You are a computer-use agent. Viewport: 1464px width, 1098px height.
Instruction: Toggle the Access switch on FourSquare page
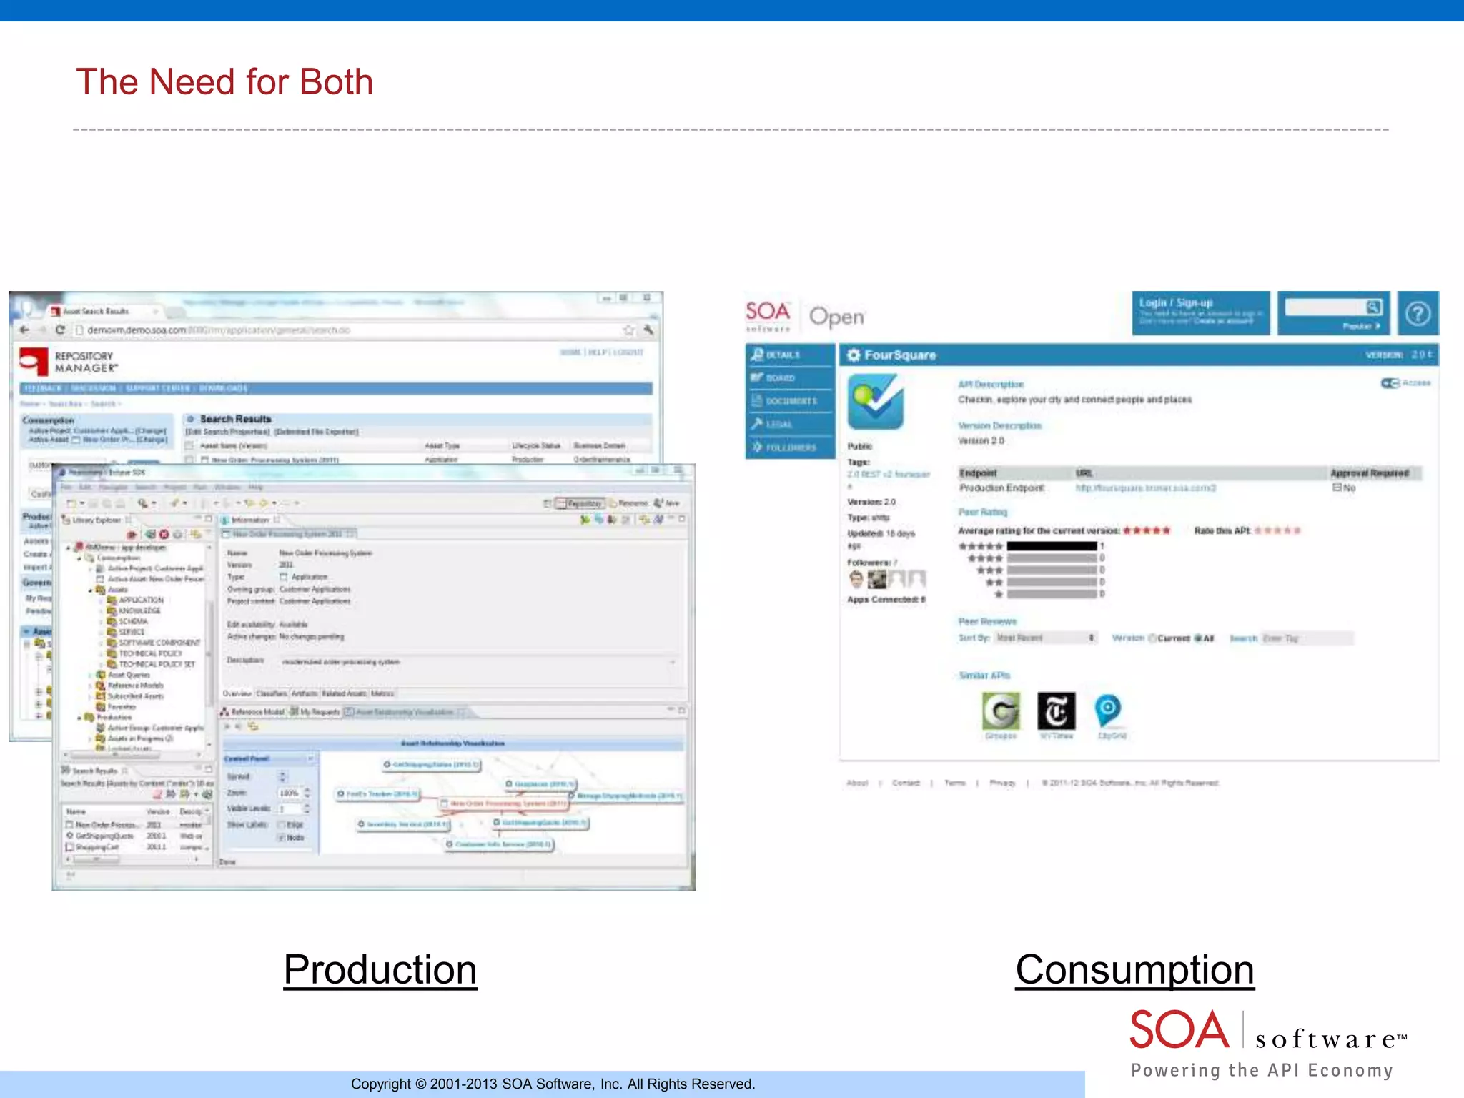(1390, 383)
